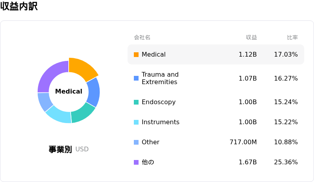Click the 事業別 chart caption
The image size is (314, 182).
60,149
